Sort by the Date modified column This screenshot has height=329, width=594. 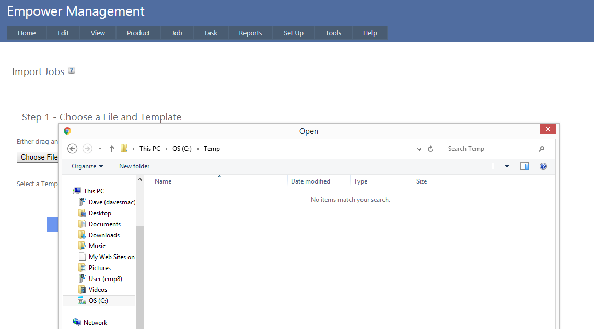310,181
